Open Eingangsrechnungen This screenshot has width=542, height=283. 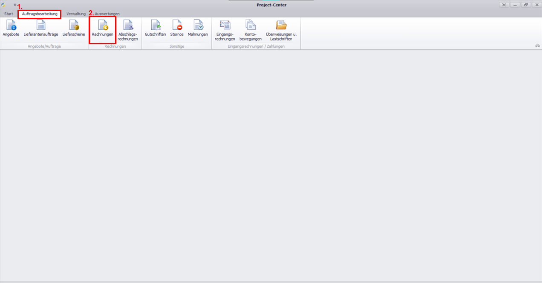(225, 30)
